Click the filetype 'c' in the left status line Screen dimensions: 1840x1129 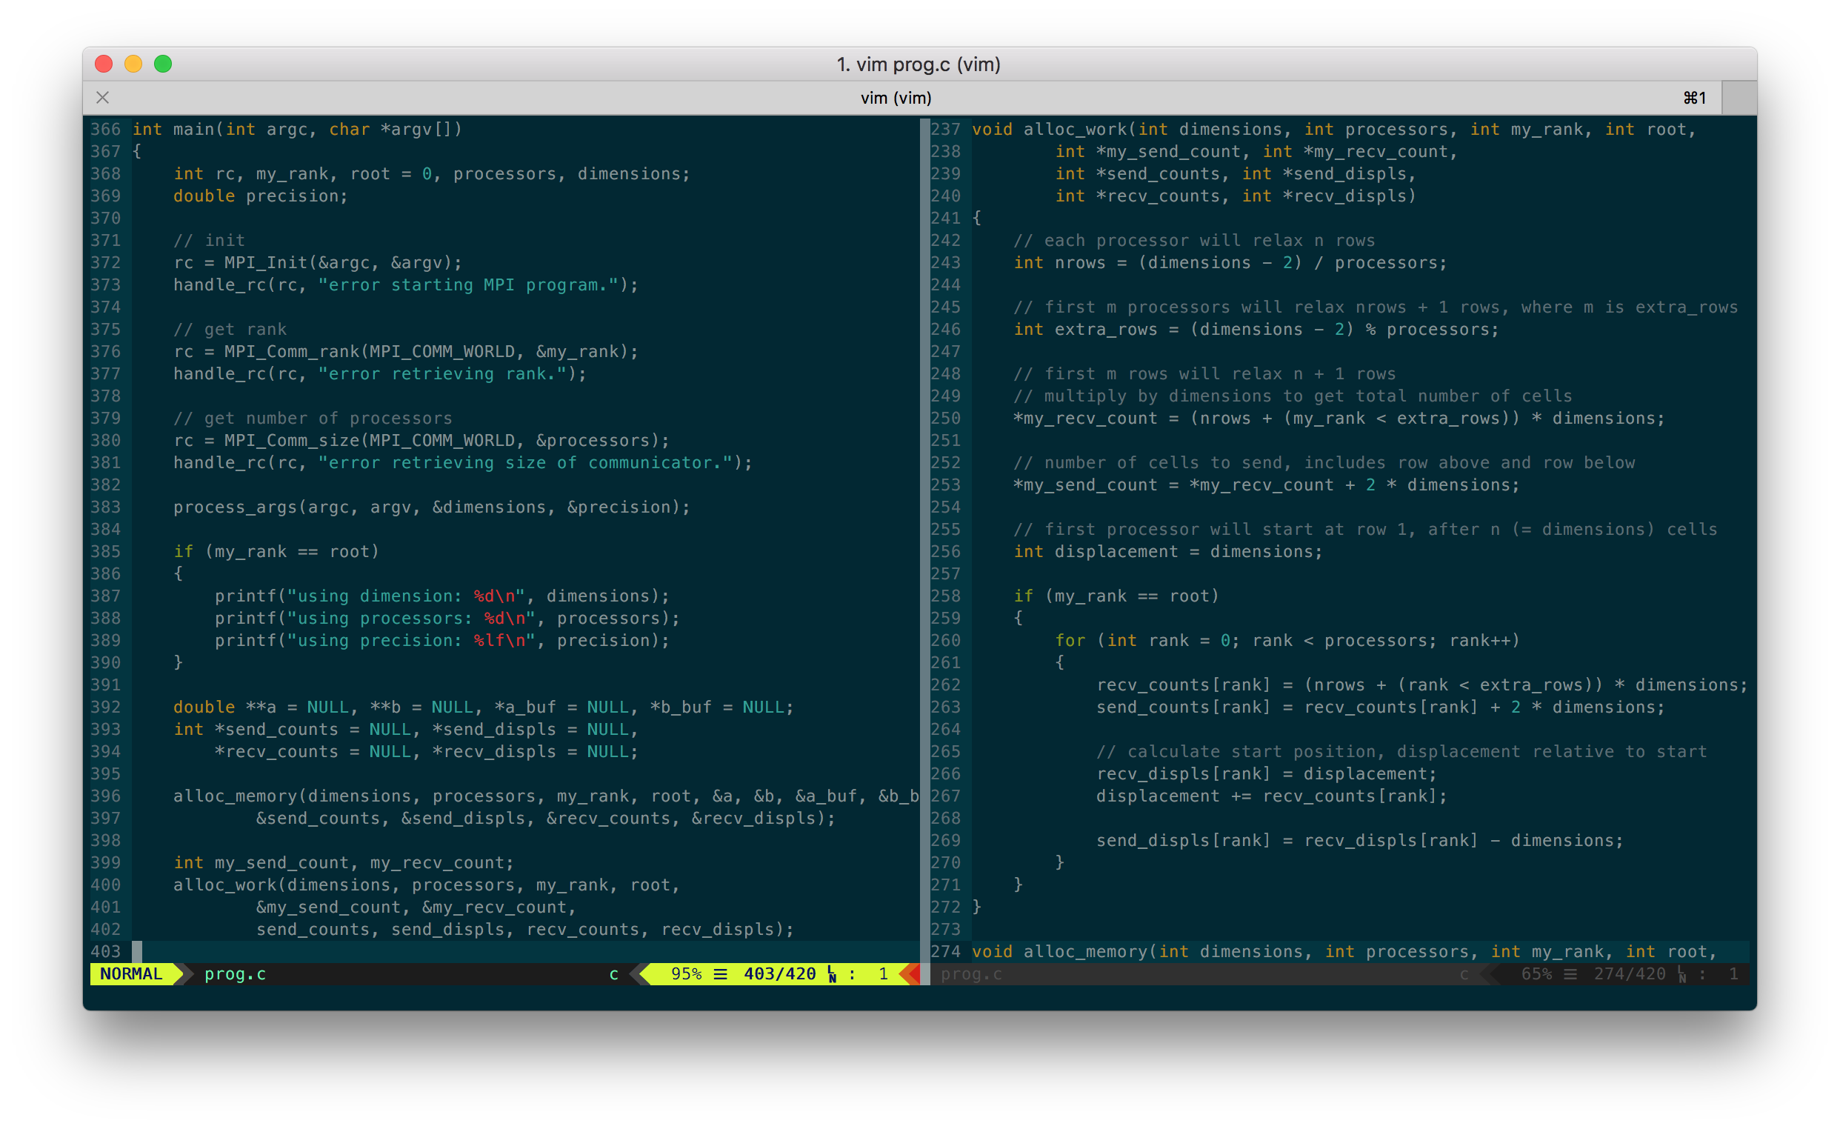click(614, 973)
